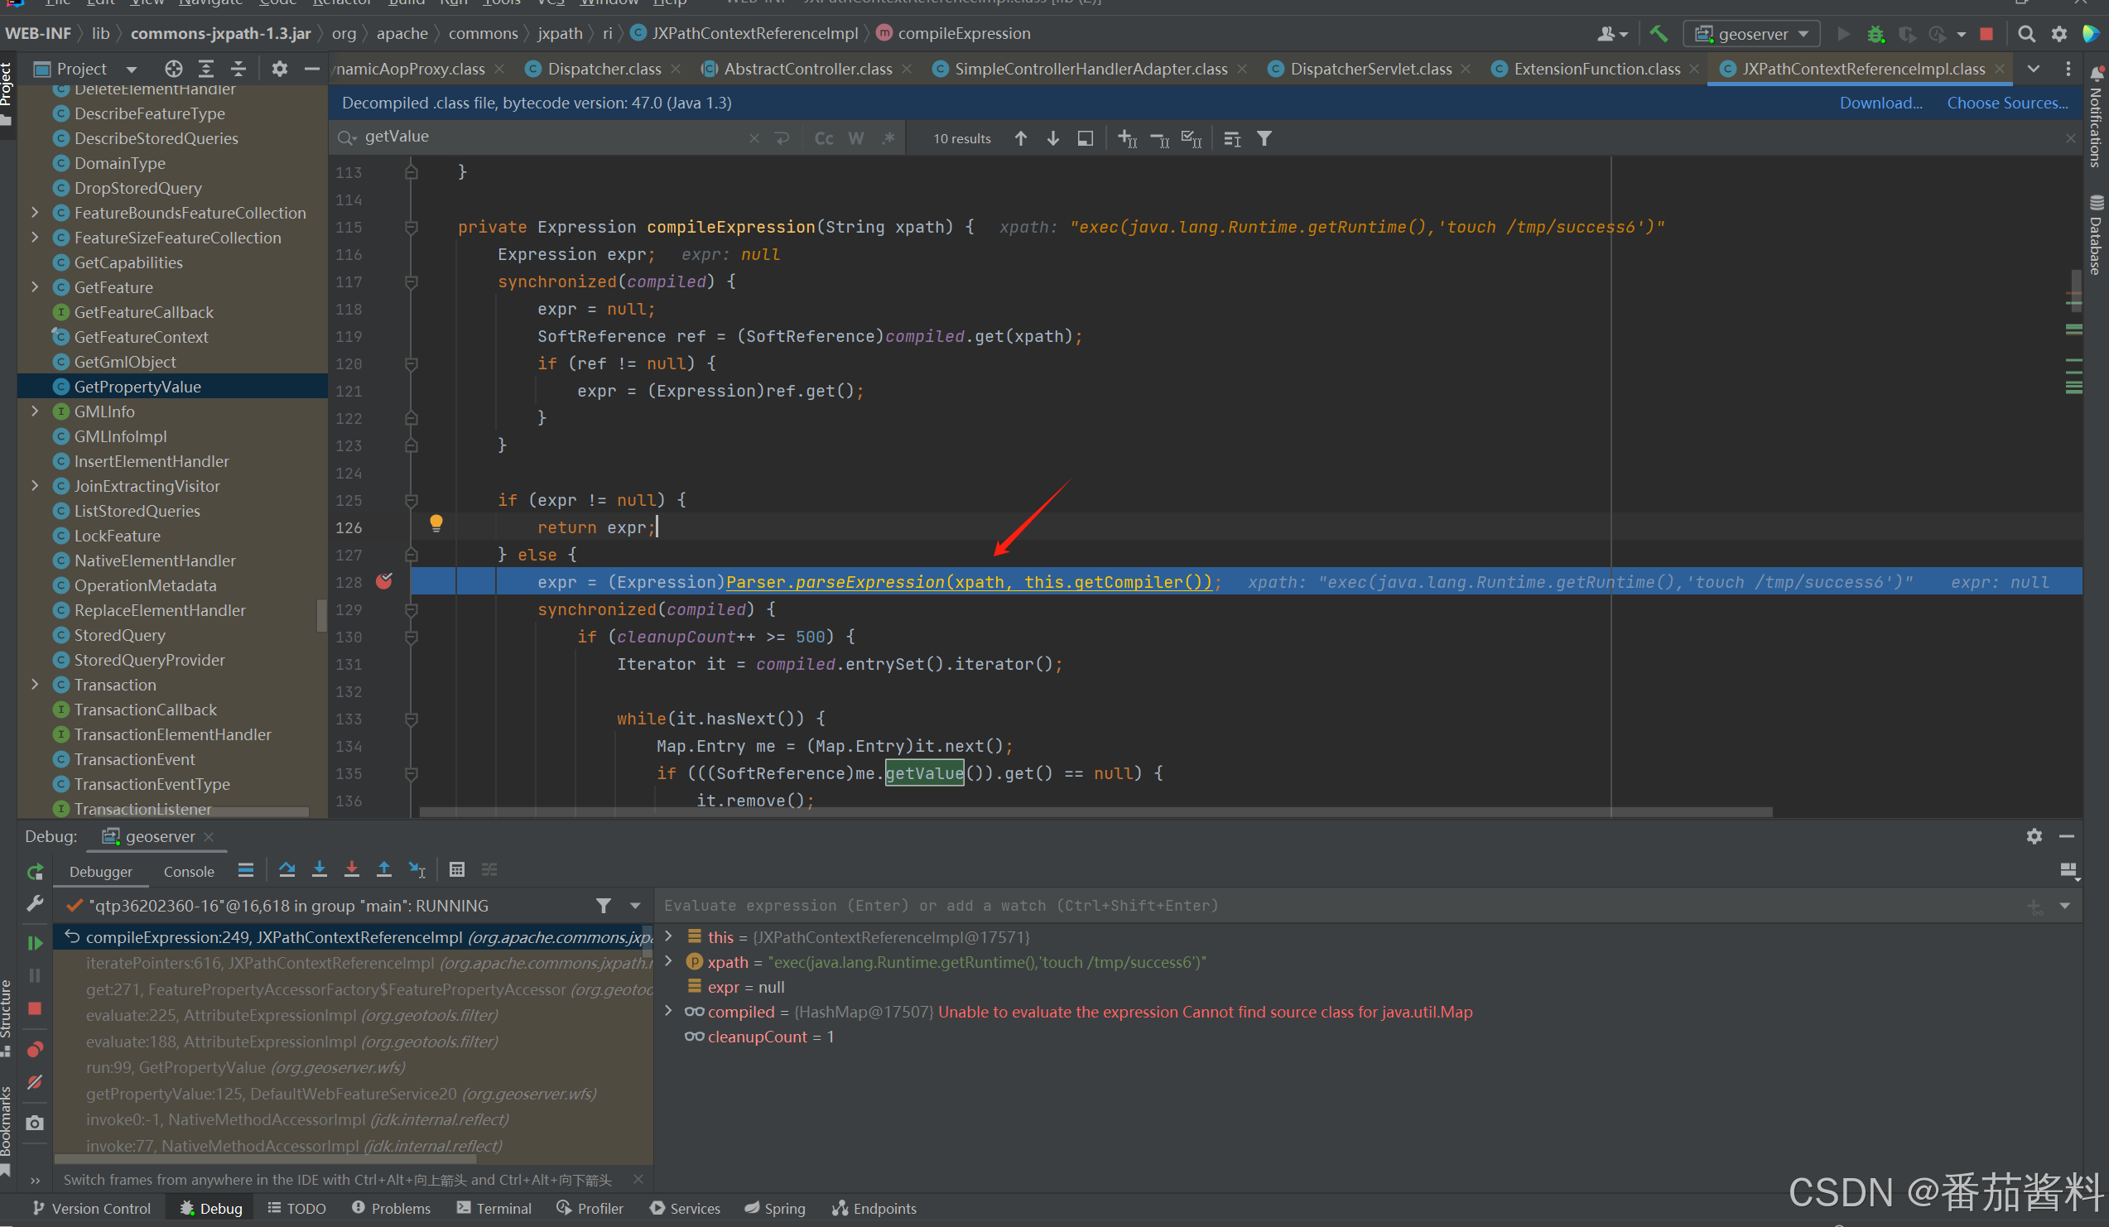The image size is (2109, 1227).
Task: Click Step Into debugger icon
Action: 319,869
